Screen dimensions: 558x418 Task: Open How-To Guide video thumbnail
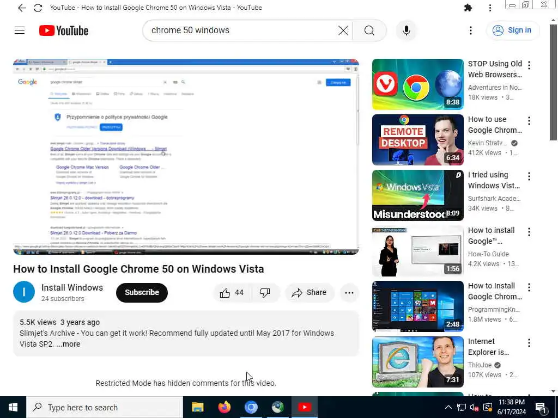[418, 250]
